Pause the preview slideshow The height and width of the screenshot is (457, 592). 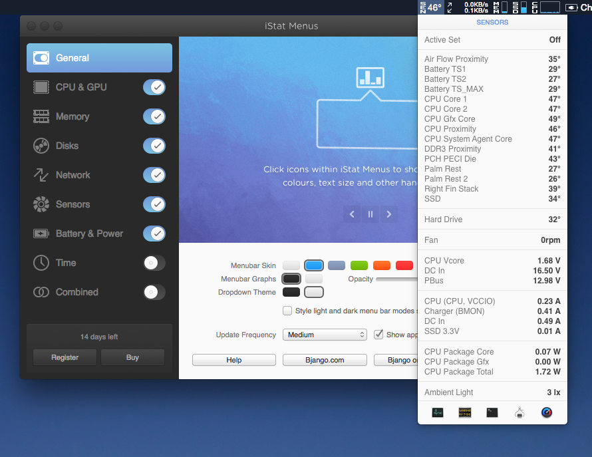(370, 214)
